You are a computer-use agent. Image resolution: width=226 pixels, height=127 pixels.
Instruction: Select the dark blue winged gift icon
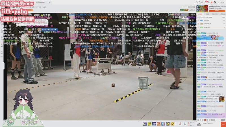(x=154, y=124)
